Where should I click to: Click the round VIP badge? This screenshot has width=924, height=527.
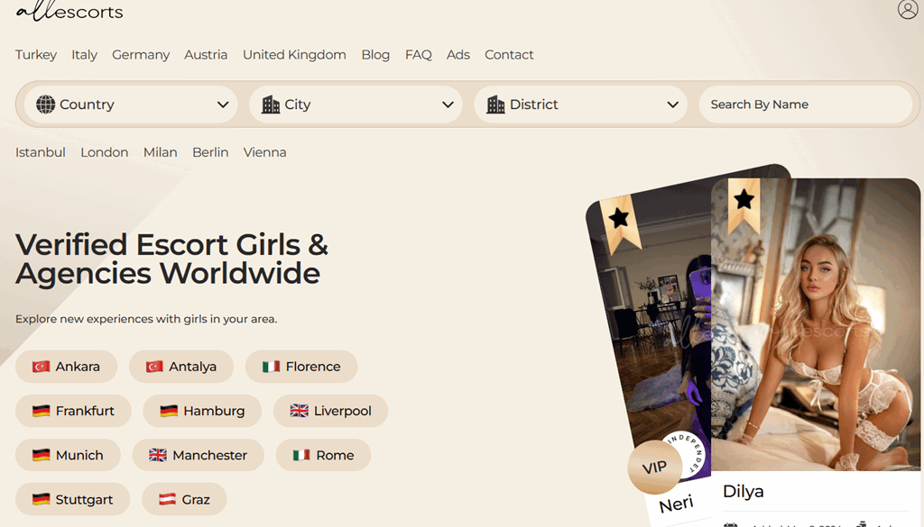click(x=654, y=467)
